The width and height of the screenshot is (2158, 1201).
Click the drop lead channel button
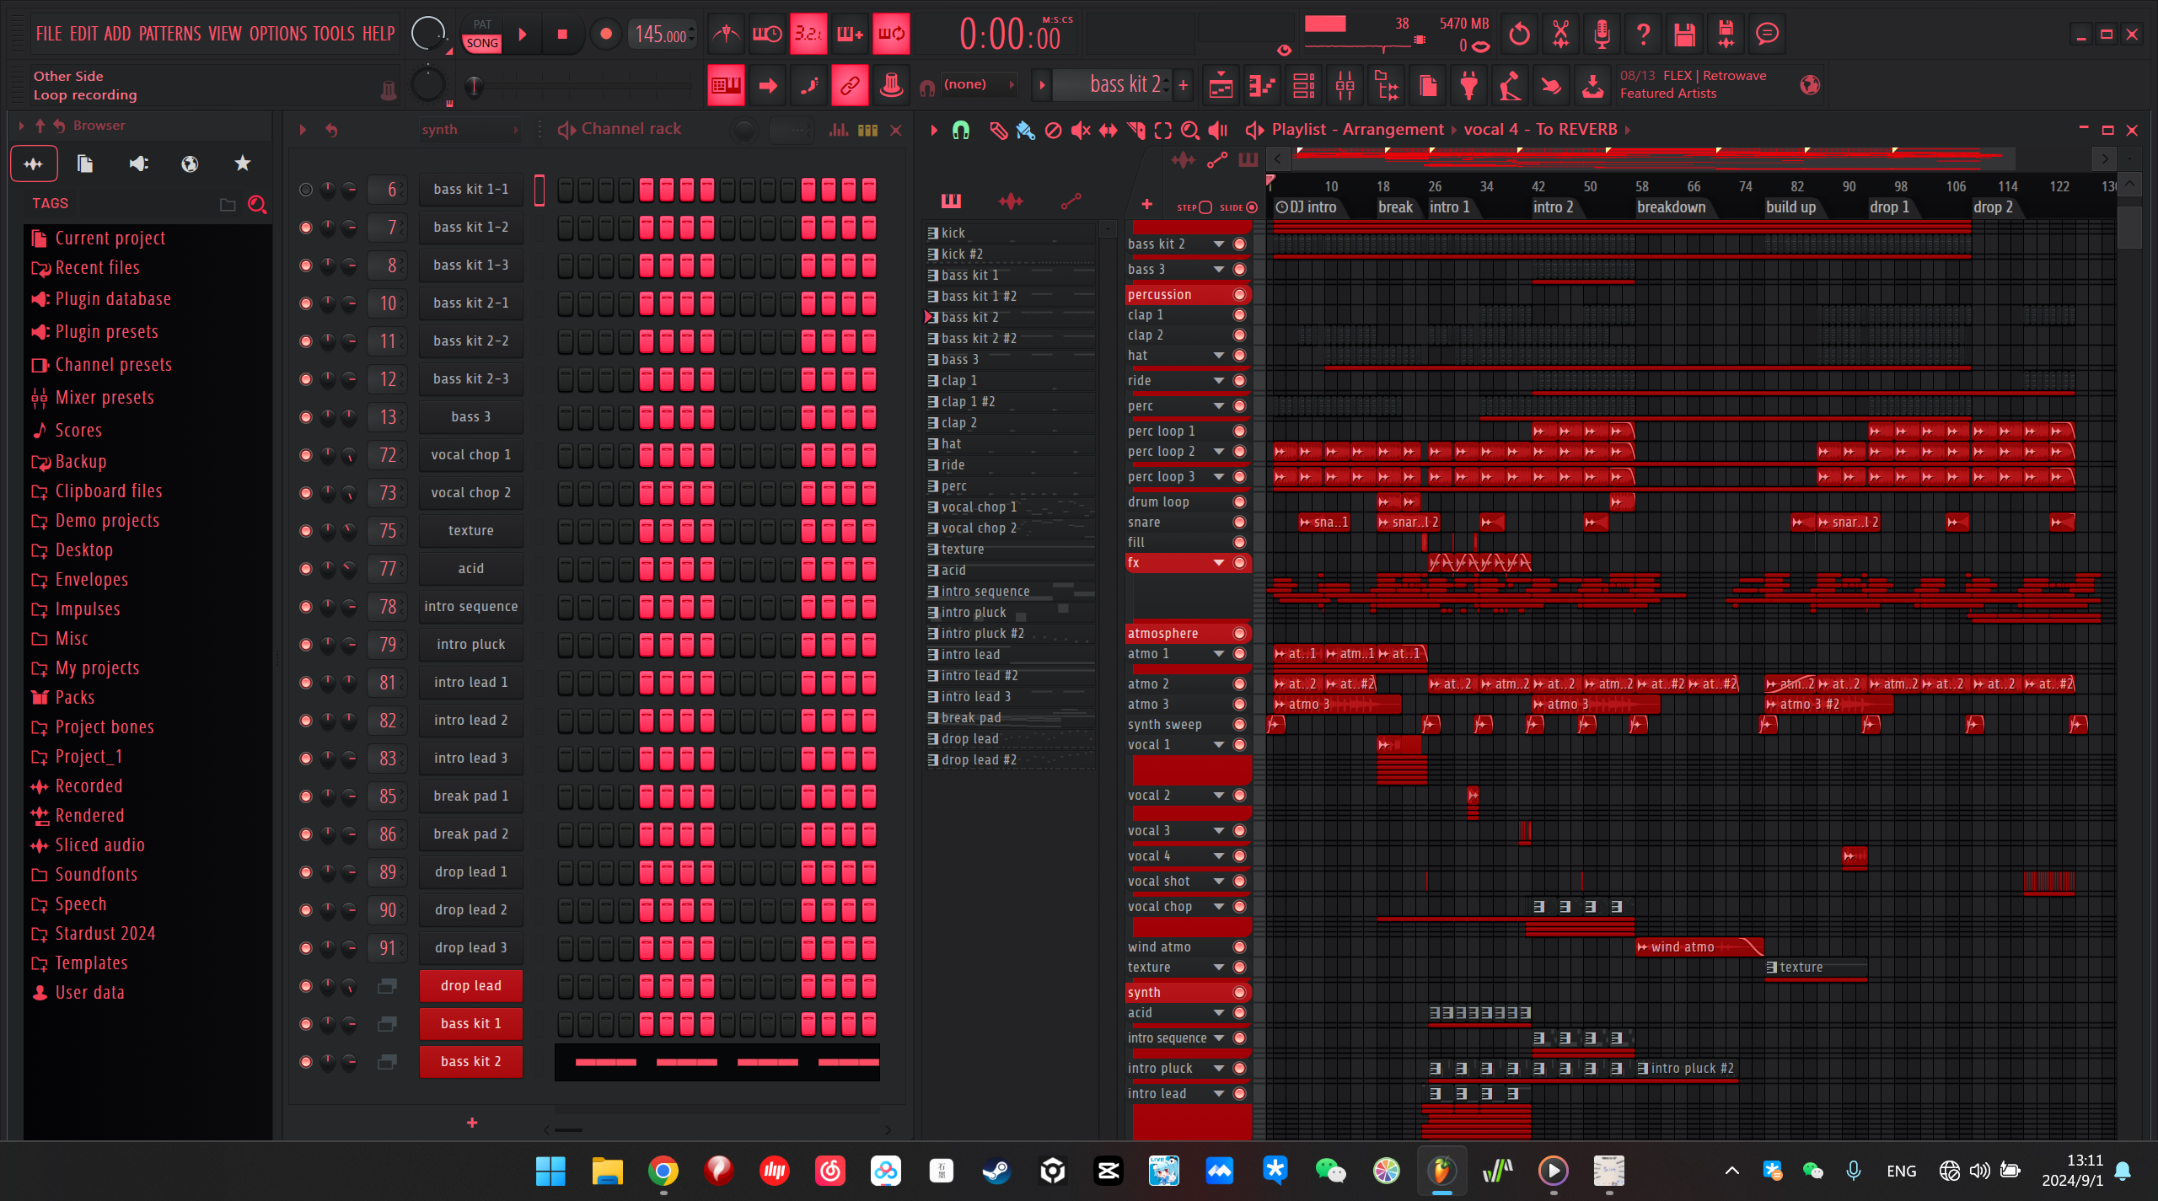click(x=470, y=985)
